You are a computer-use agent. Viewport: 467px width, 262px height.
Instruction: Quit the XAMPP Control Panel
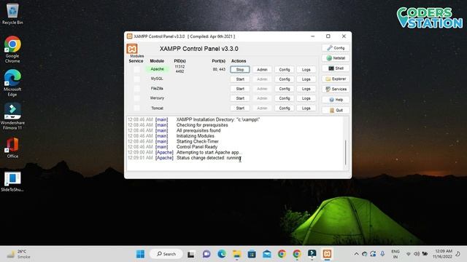(x=336, y=110)
